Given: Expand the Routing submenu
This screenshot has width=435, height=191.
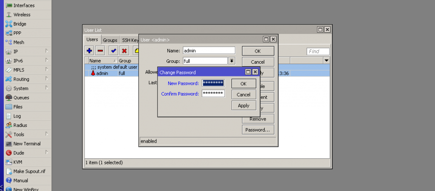Looking at the screenshot, I should [21, 79].
